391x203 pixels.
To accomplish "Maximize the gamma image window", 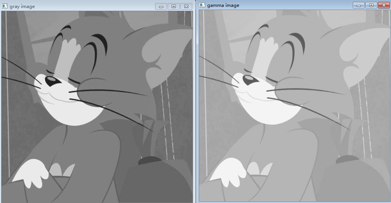I will [371, 5].
